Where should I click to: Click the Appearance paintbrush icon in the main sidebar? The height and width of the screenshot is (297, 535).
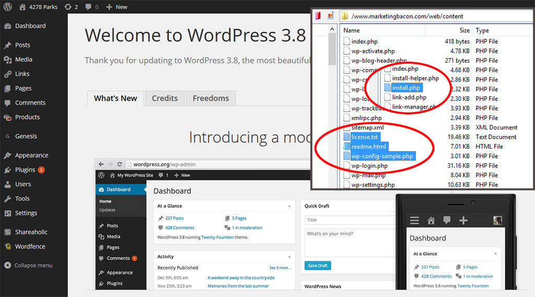coord(7,156)
